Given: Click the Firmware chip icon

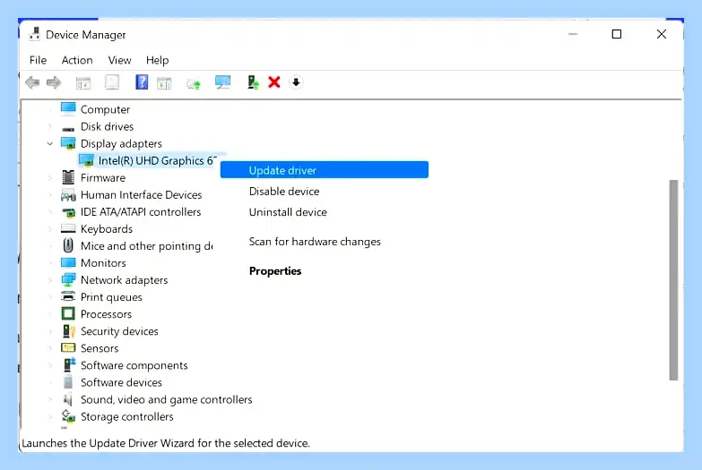Looking at the screenshot, I should (68, 177).
